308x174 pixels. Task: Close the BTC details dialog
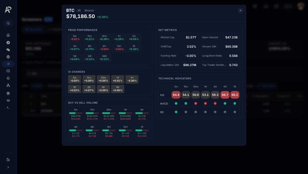click(241, 10)
